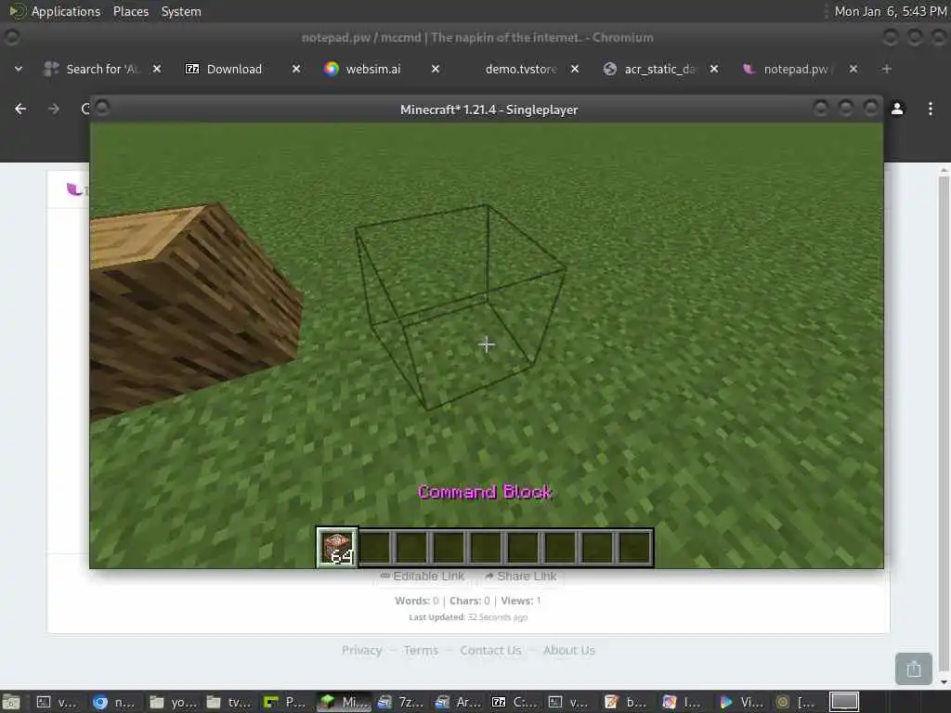
Task: Click the Chromium back arrow
Action: (20, 109)
